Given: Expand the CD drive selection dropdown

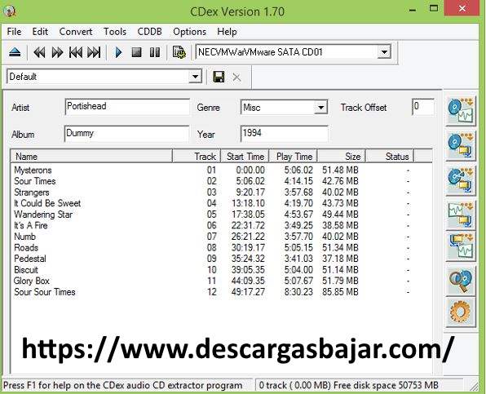Looking at the screenshot, I should coord(384,52).
